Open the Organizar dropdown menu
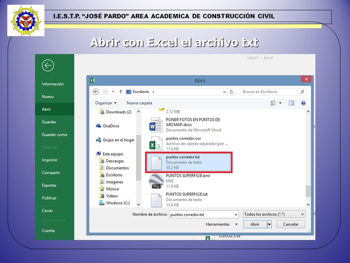 click(x=106, y=103)
